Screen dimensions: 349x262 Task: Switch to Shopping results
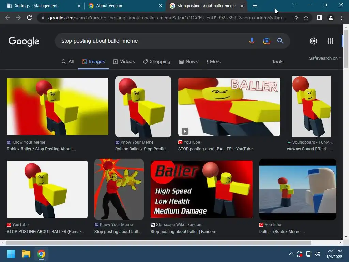(157, 61)
